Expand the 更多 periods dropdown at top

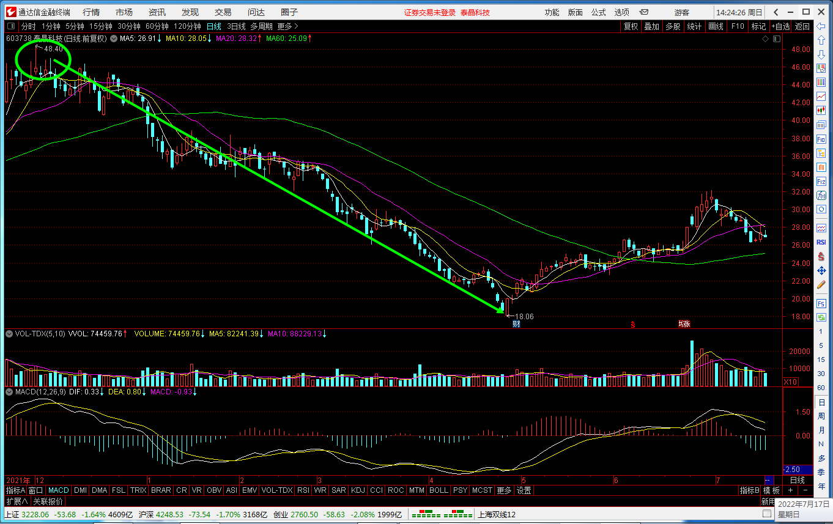pos(288,26)
